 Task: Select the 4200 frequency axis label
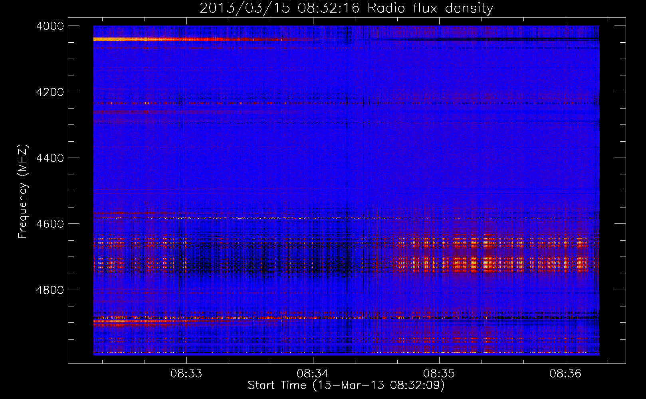50,92
